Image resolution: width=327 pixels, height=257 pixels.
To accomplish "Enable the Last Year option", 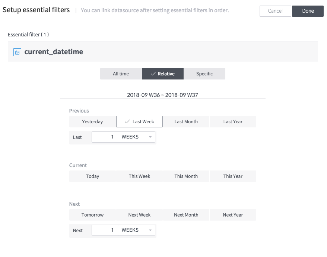I will tap(233, 121).
